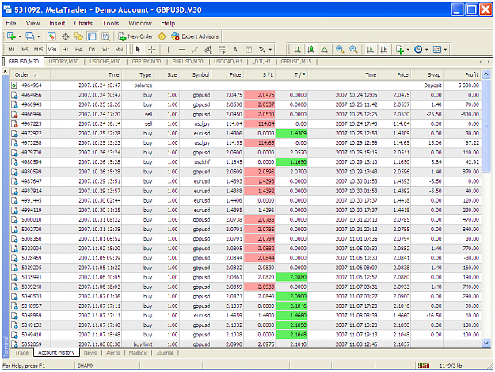
Task: Switch to candlestick chart icon
Action: click(310, 50)
